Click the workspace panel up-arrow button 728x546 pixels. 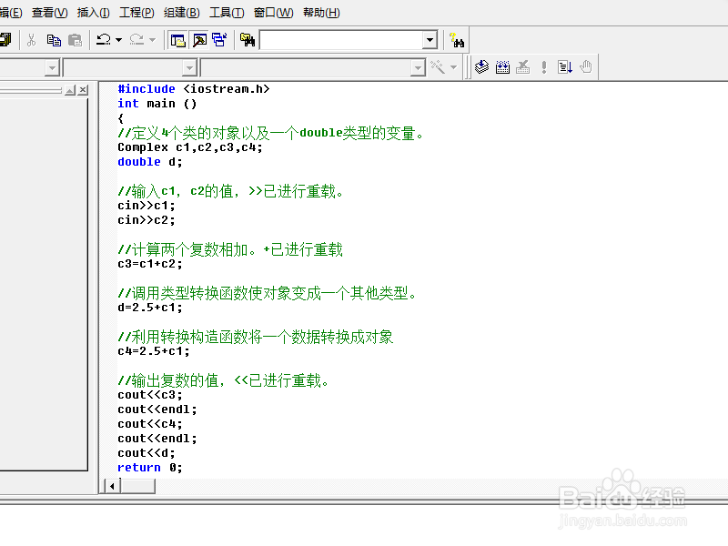(70, 90)
